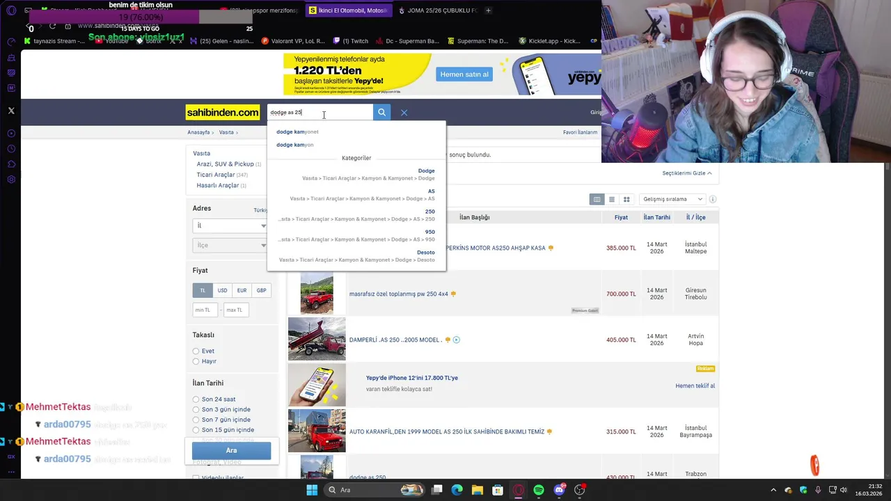
Task: Choose the 'dodge kamyon' suggestion
Action: point(294,145)
